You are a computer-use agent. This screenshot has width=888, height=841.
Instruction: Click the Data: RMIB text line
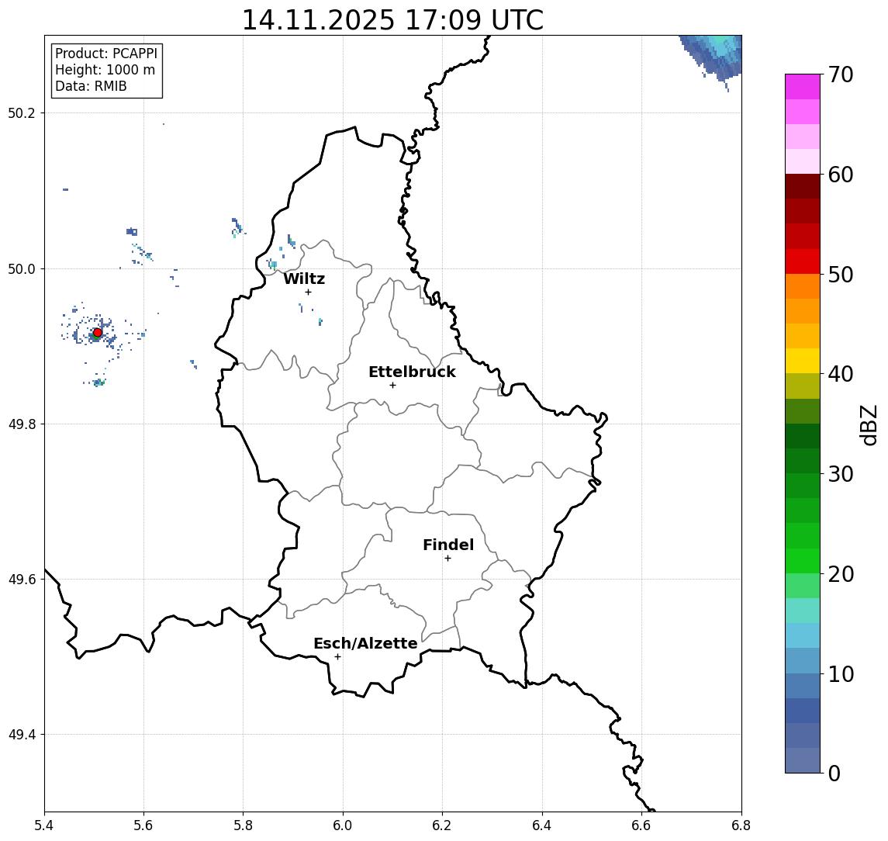[x=91, y=86]
